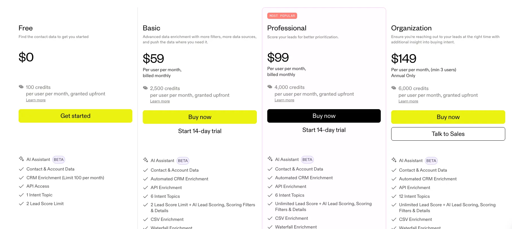The image size is (512, 229).
Task: Open Learn more under 2,500 credits
Action: [160, 101]
